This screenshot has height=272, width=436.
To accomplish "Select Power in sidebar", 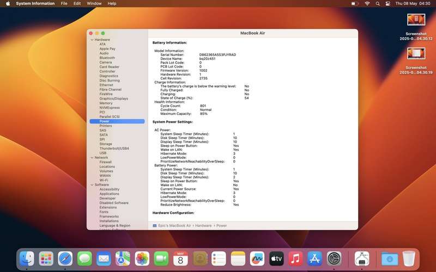I will (117, 121).
